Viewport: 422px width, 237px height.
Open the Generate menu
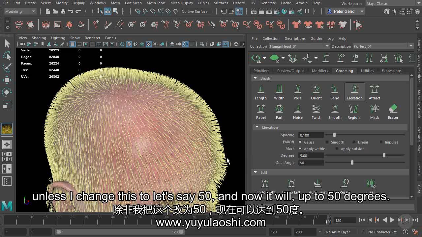pos(268,3)
